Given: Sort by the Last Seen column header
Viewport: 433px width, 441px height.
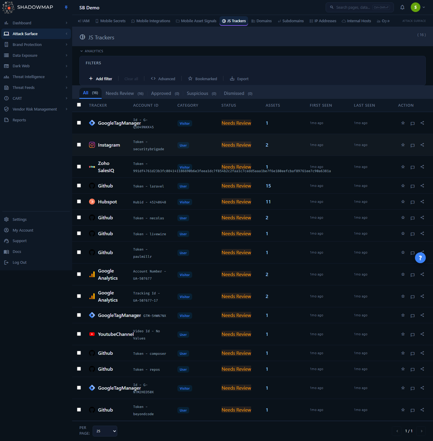Looking at the screenshot, I should [364, 105].
